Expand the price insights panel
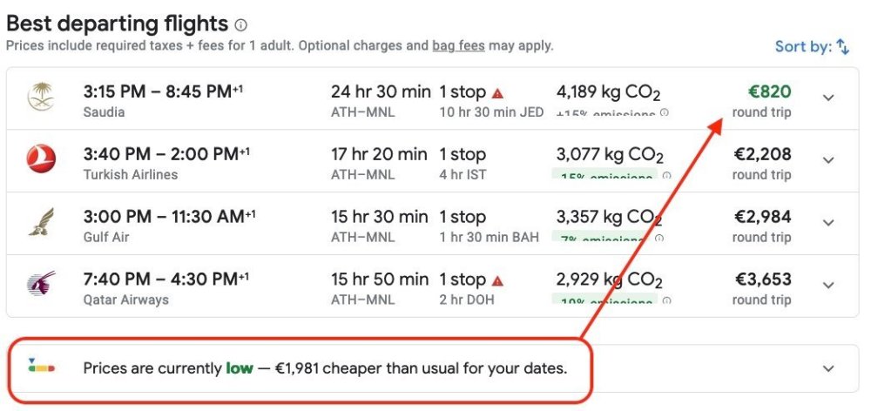Viewport: 871px width, 411px height. click(x=828, y=368)
